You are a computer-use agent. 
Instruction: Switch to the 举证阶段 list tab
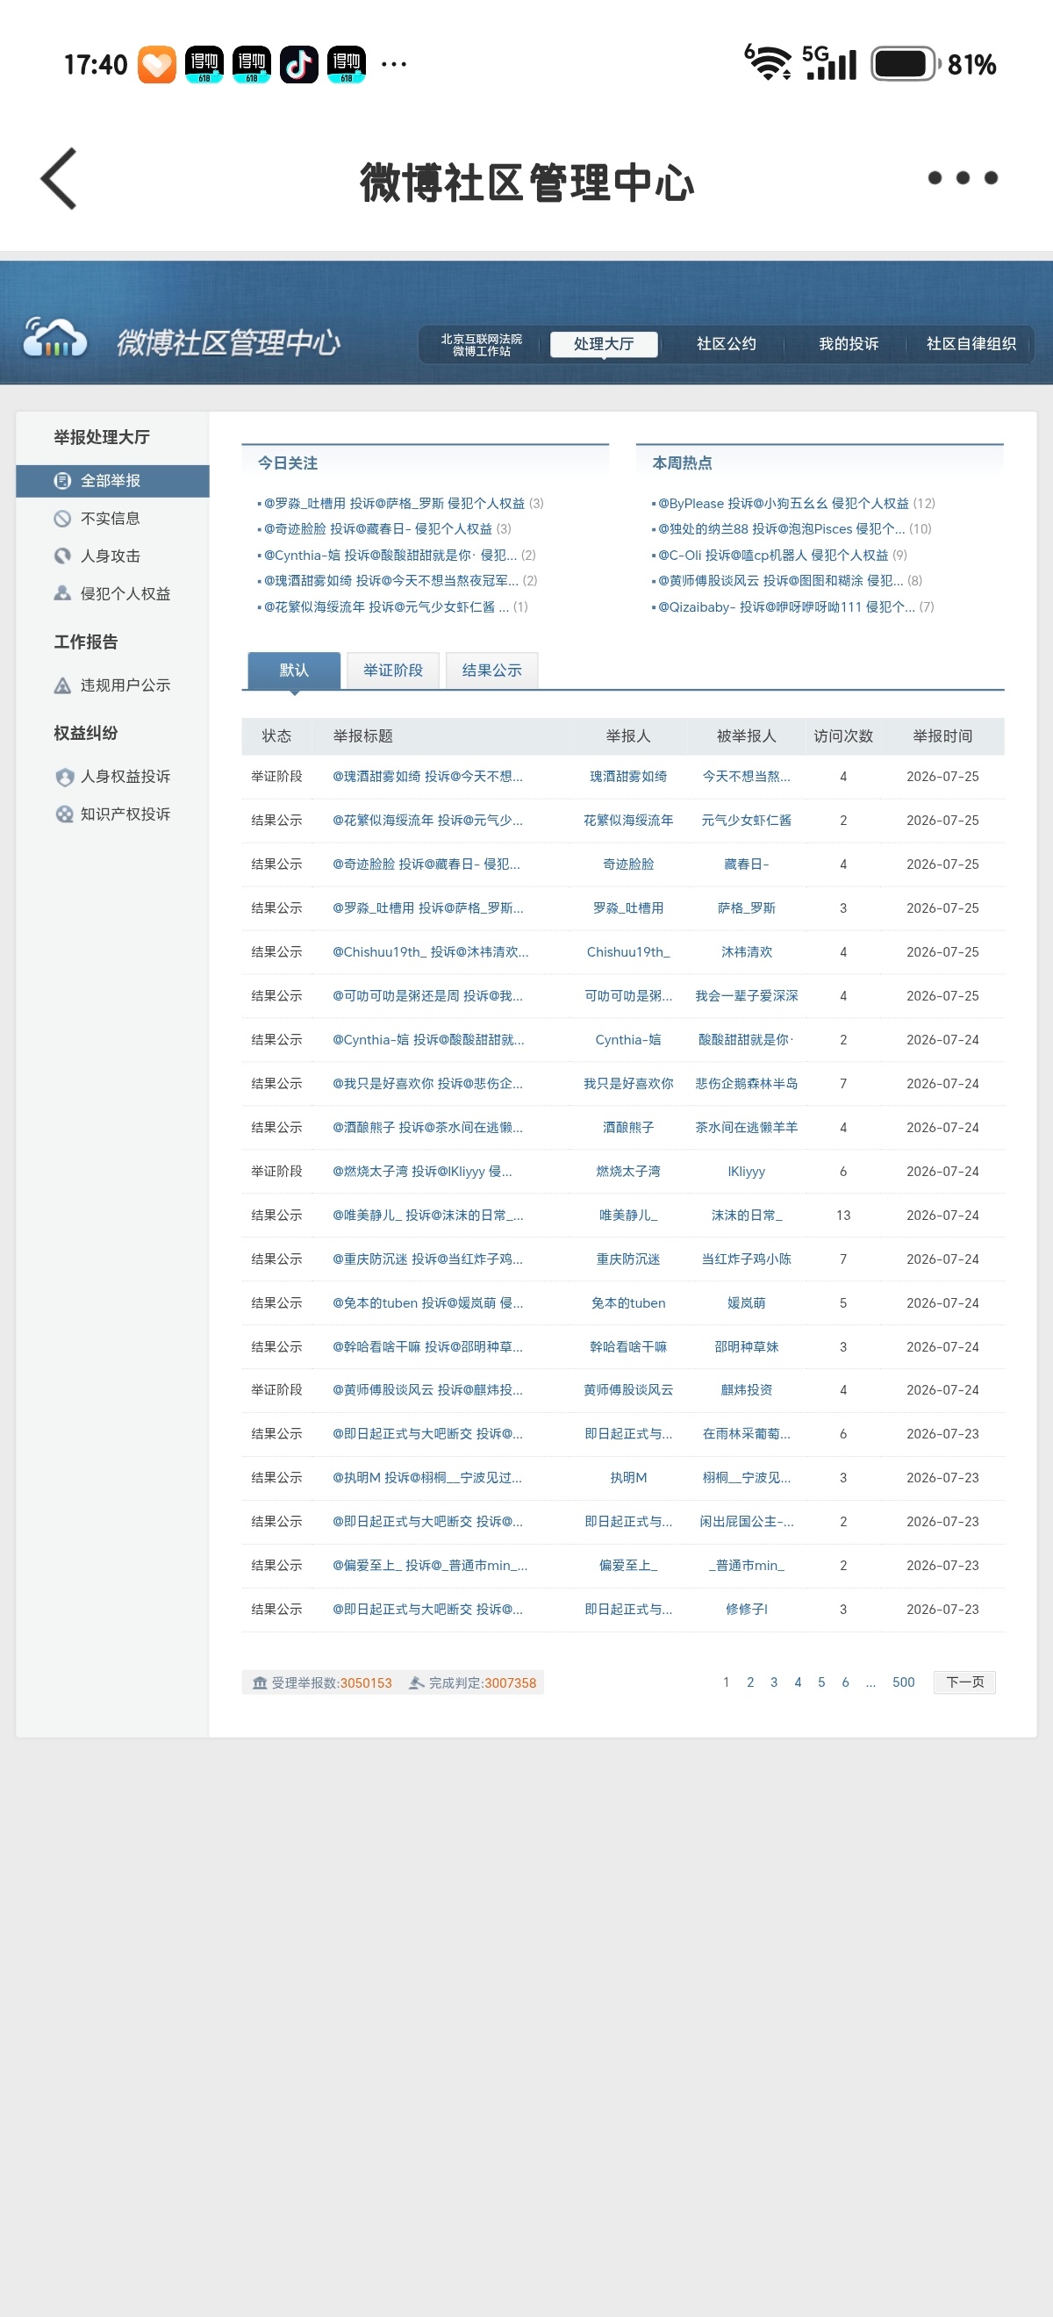point(393,671)
